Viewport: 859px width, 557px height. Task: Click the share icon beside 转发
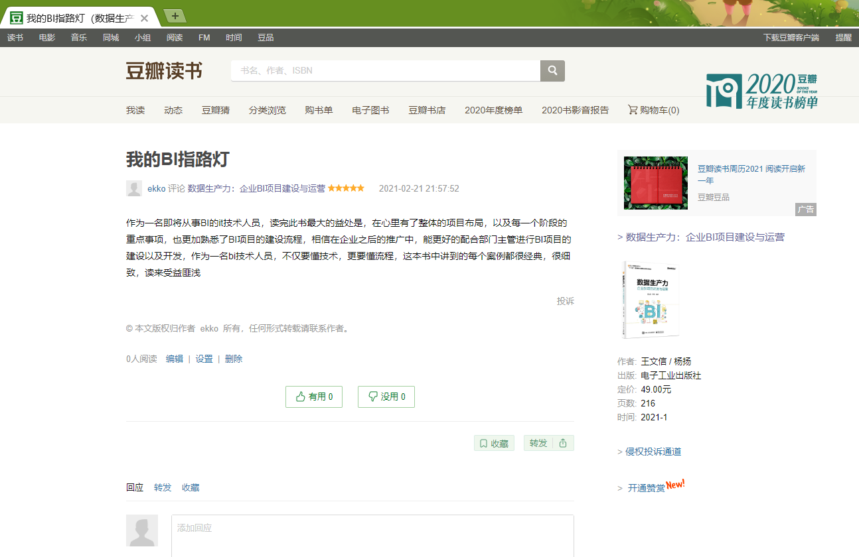pos(563,443)
